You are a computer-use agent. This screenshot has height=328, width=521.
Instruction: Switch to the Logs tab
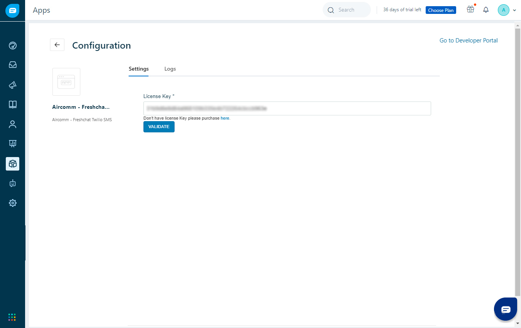[x=170, y=69]
